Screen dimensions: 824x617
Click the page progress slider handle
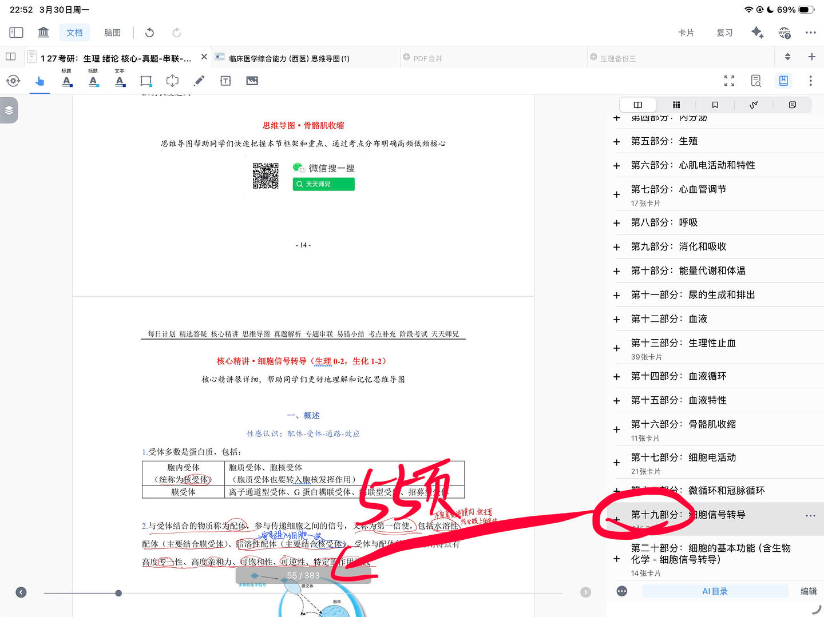pos(118,593)
